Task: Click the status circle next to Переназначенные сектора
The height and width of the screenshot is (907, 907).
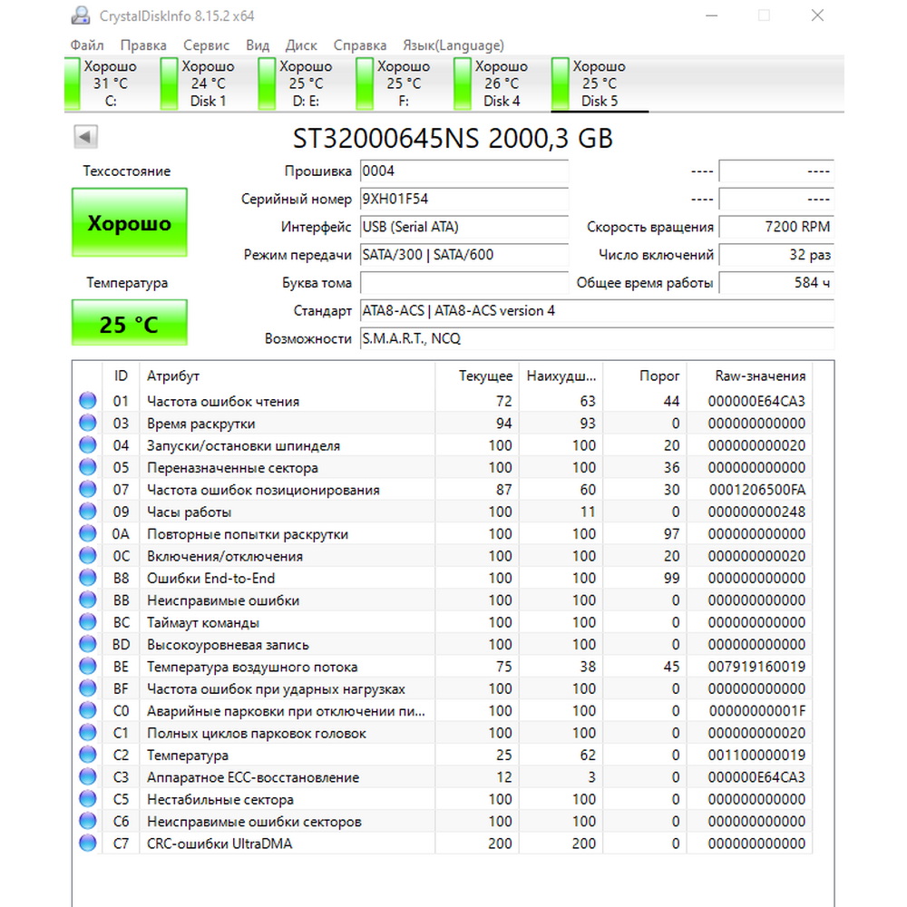Action: pyautogui.click(x=87, y=467)
